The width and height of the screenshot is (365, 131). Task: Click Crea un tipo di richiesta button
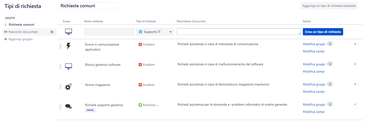point(323,32)
